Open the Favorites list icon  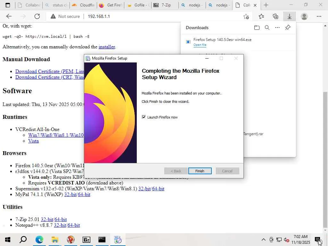tap(261, 16)
